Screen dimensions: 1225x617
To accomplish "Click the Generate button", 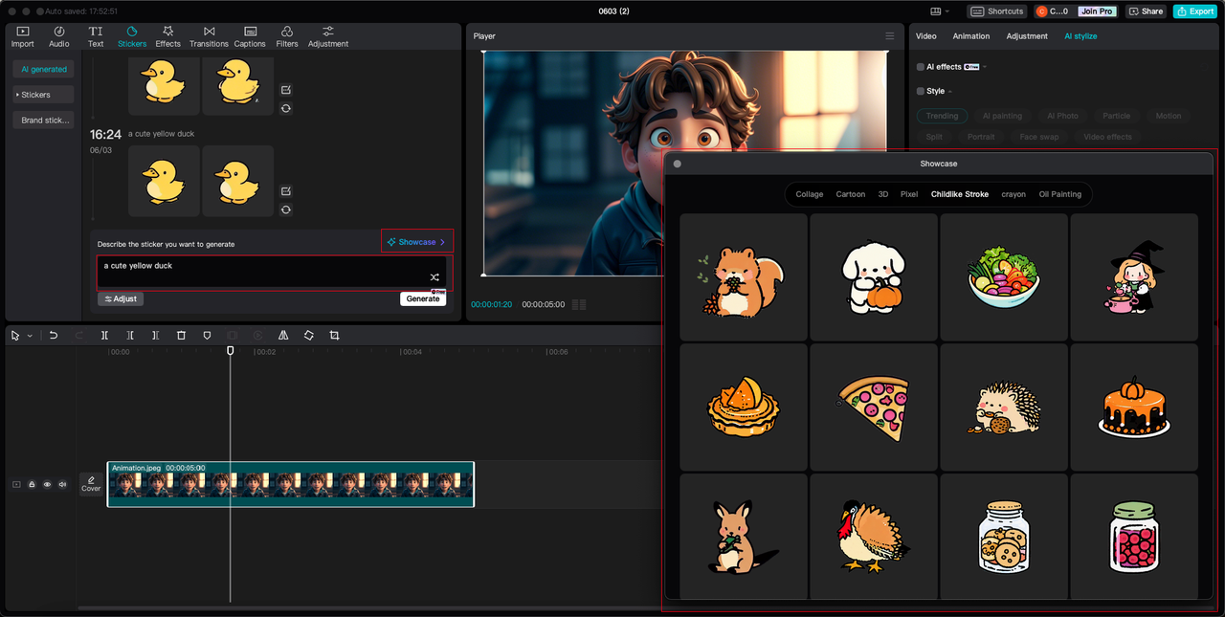I will [423, 298].
